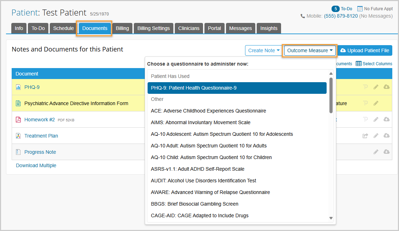Screen dimensions: 399x231
Task: Open the Select Columns table icon
Action: (x=358, y=64)
